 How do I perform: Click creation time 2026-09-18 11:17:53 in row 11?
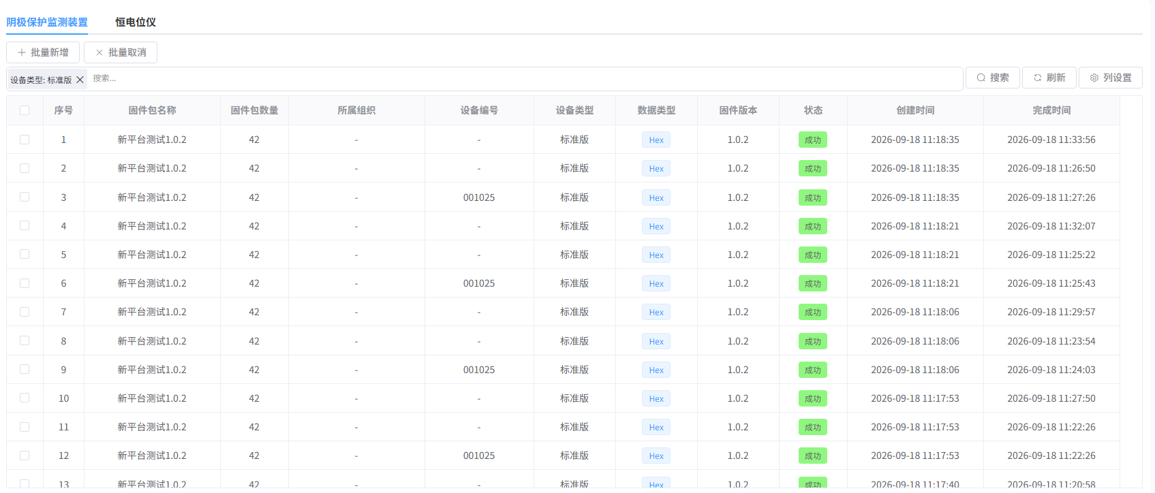click(x=915, y=427)
